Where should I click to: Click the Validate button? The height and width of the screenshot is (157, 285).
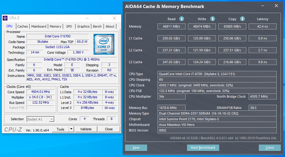point(86,129)
